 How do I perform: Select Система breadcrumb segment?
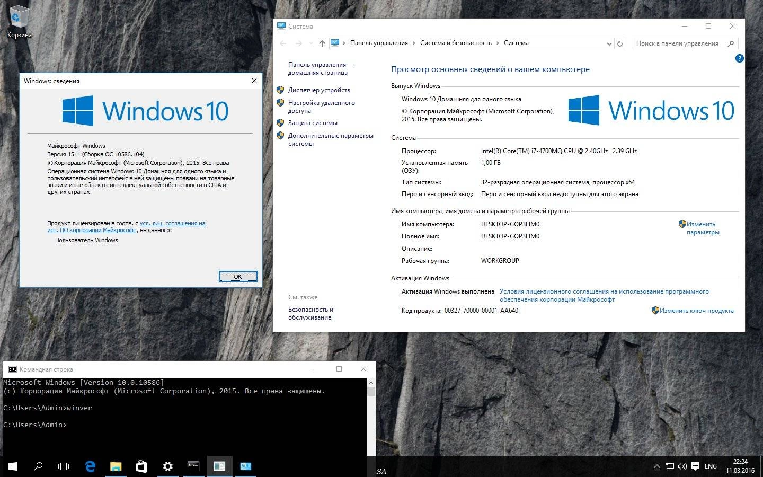coord(516,43)
